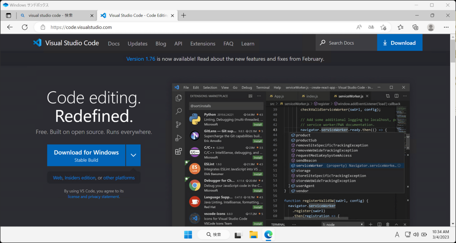Screen dimensions: 456x243
Task: Open Task View on the taskbar
Action: point(238,235)
